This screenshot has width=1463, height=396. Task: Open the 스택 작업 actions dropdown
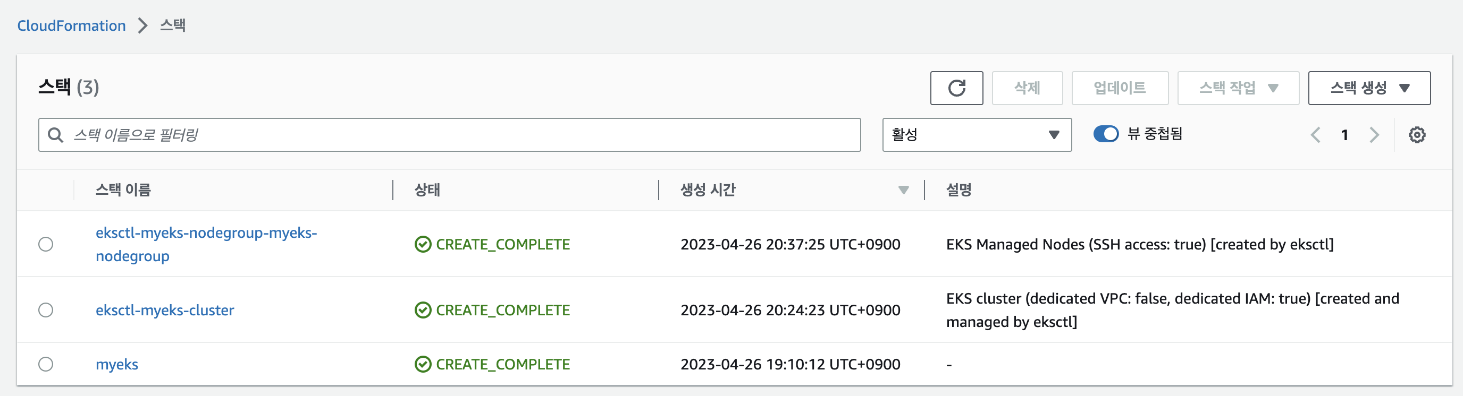click(x=1238, y=88)
